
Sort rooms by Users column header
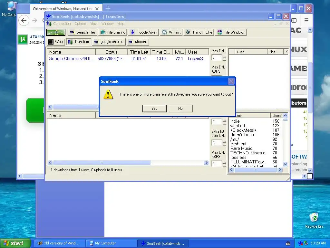click(x=277, y=116)
